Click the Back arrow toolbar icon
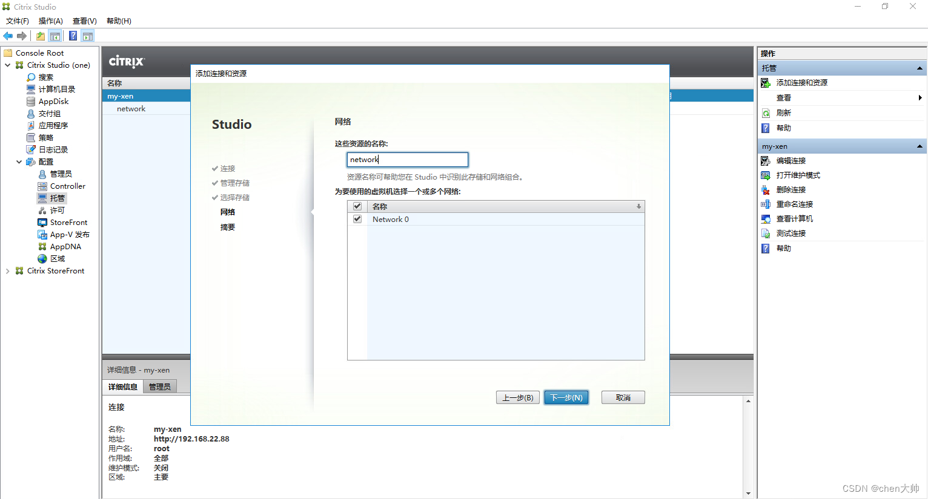Image resolution: width=928 pixels, height=499 pixels. [x=8, y=36]
